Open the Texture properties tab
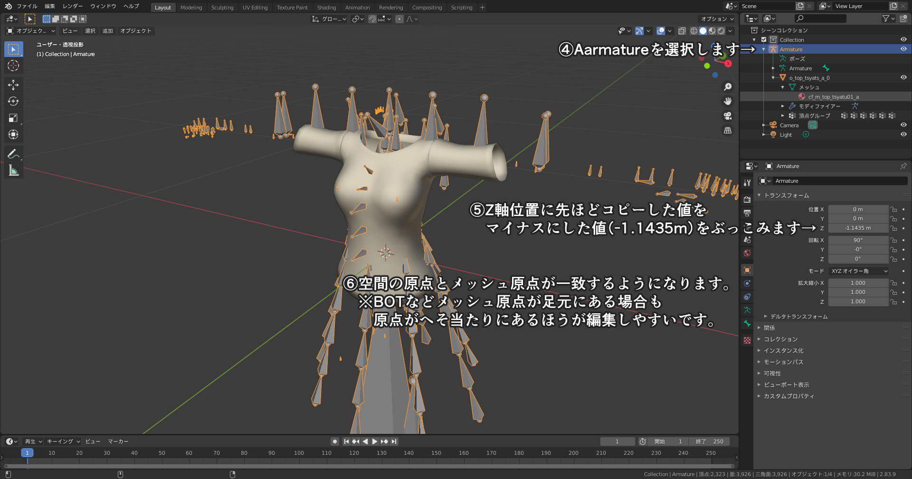This screenshot has height=479, width=912. click(x=747, y=340)
